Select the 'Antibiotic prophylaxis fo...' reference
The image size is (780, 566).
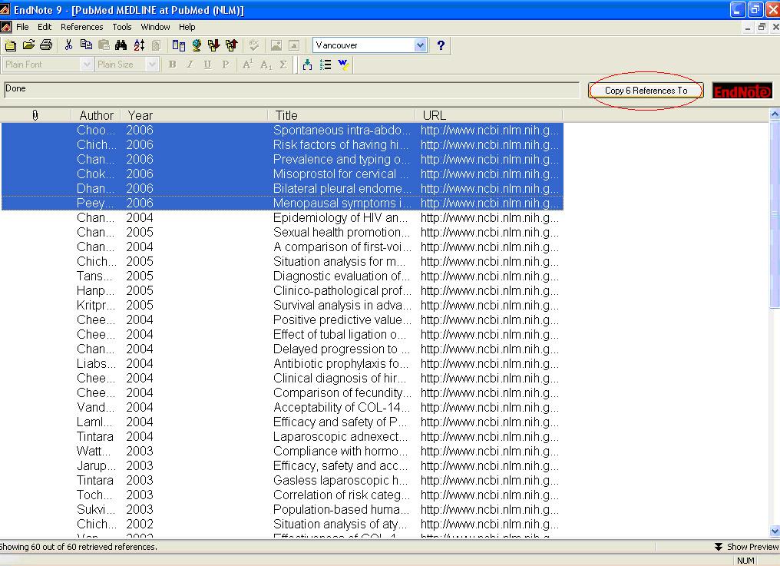pyautogui.click(x=282, y=363)
